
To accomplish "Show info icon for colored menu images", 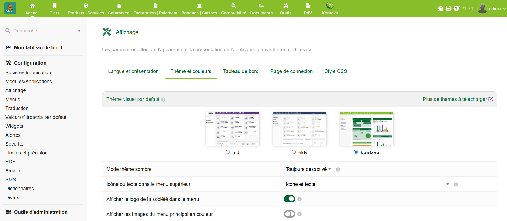I will click(299, 214).
